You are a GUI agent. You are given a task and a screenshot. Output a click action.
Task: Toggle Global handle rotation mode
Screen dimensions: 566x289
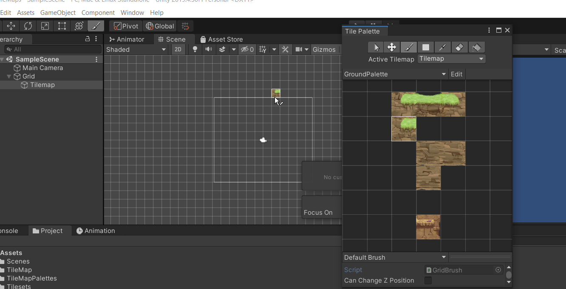tap(159, 26)
